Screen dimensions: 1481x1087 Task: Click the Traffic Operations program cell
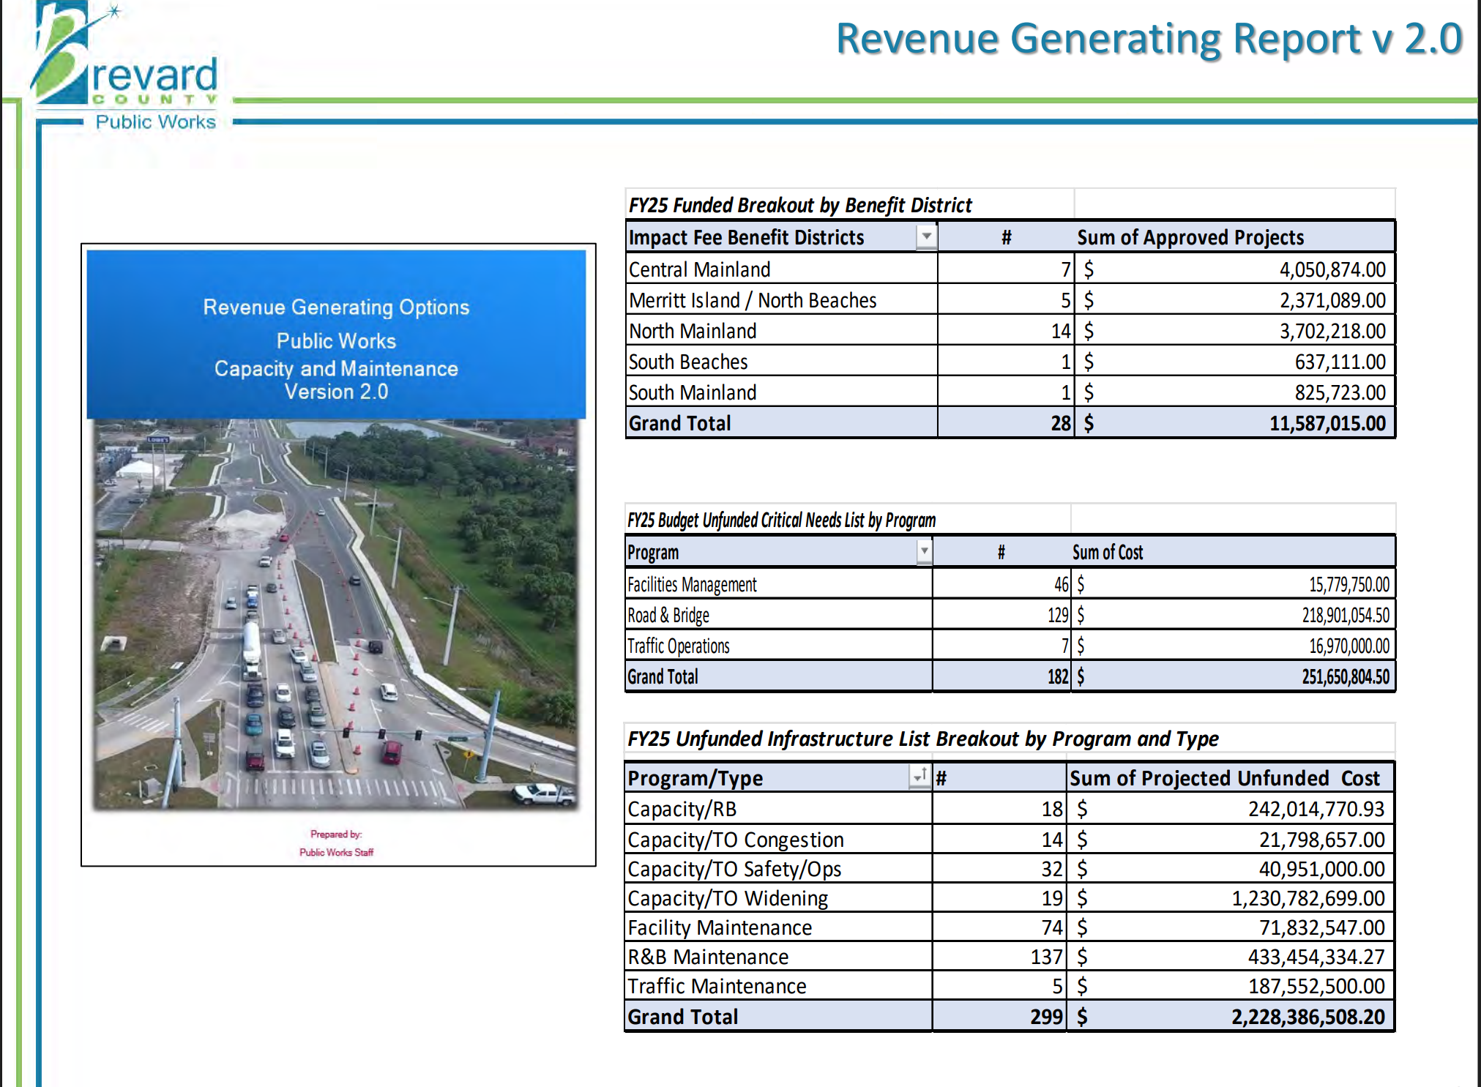click(x=678, y=646)
